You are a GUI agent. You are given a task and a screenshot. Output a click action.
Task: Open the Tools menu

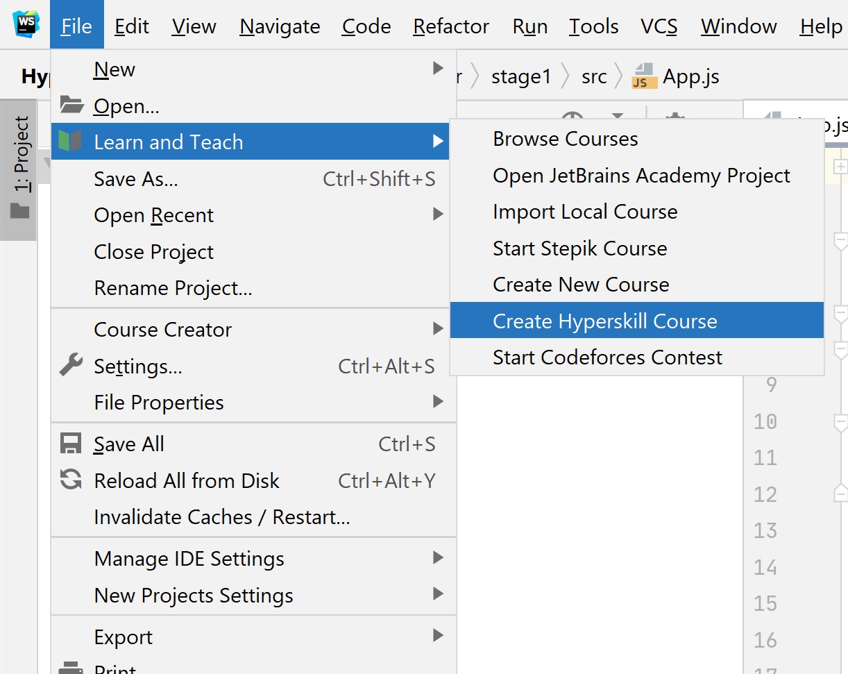point(594,26)
